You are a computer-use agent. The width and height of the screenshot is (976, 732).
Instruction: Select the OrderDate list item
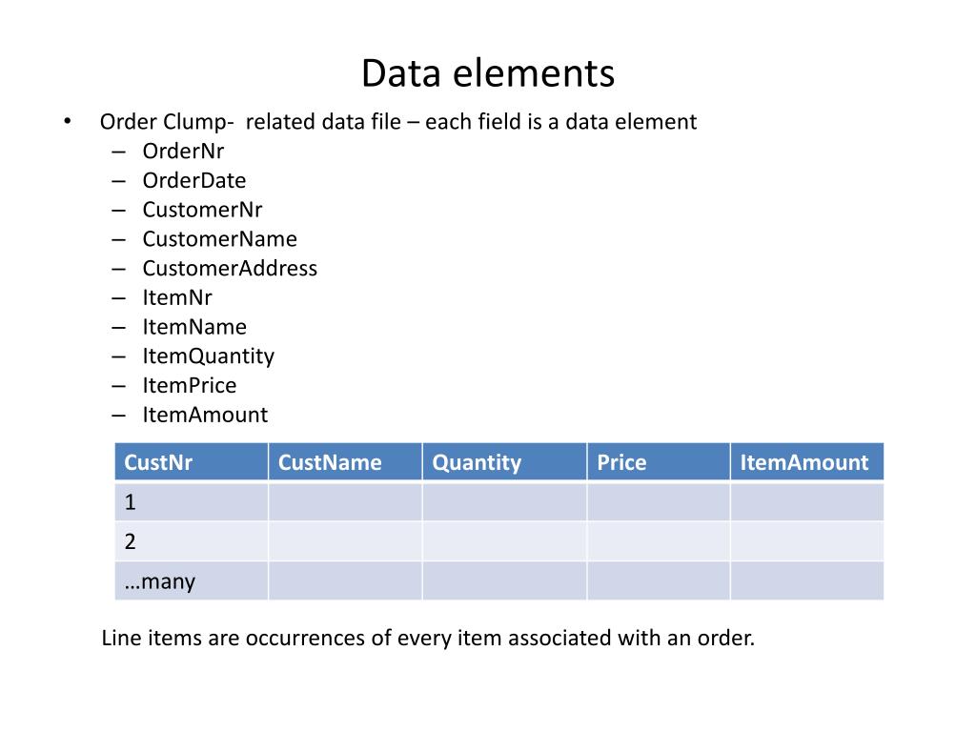[194, 180]
